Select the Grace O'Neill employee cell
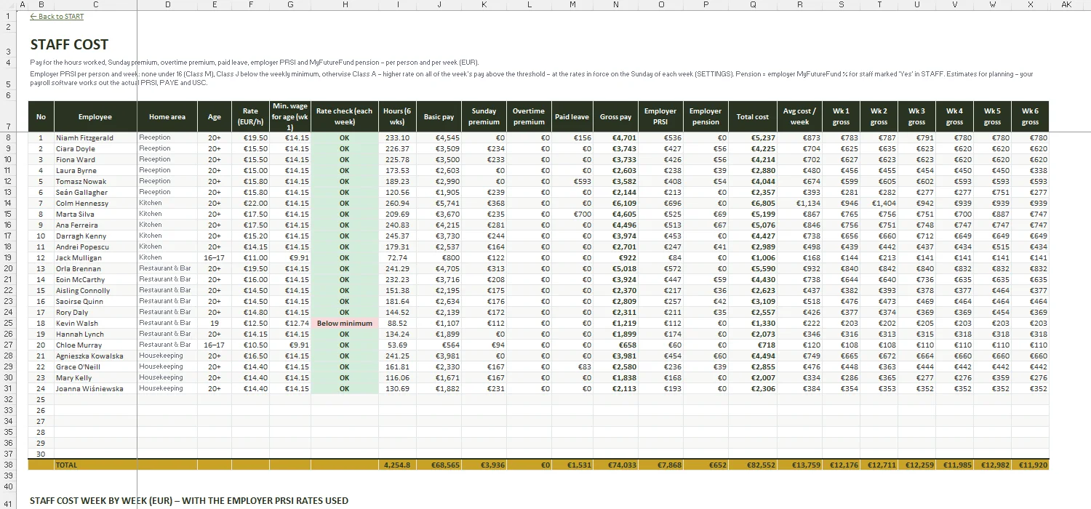 pyautogui.click(x=95, y=366)
